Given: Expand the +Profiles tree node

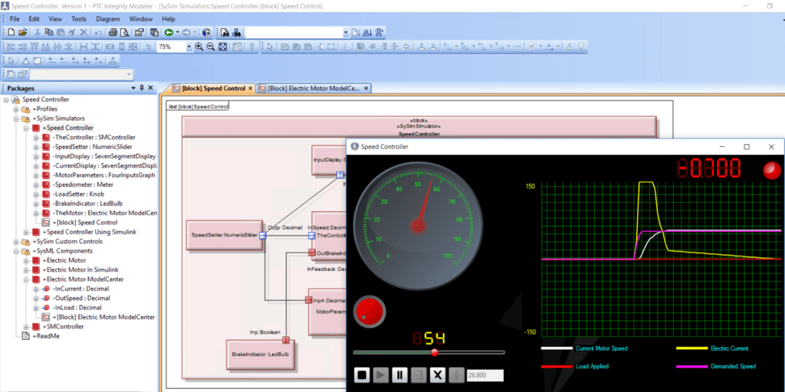Looking at the screenshot, I should (16, 109).
